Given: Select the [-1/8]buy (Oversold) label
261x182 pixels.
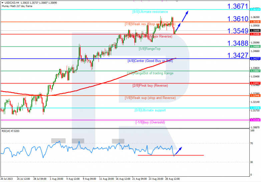Looking at the screenshot, I should coord(150,122).
